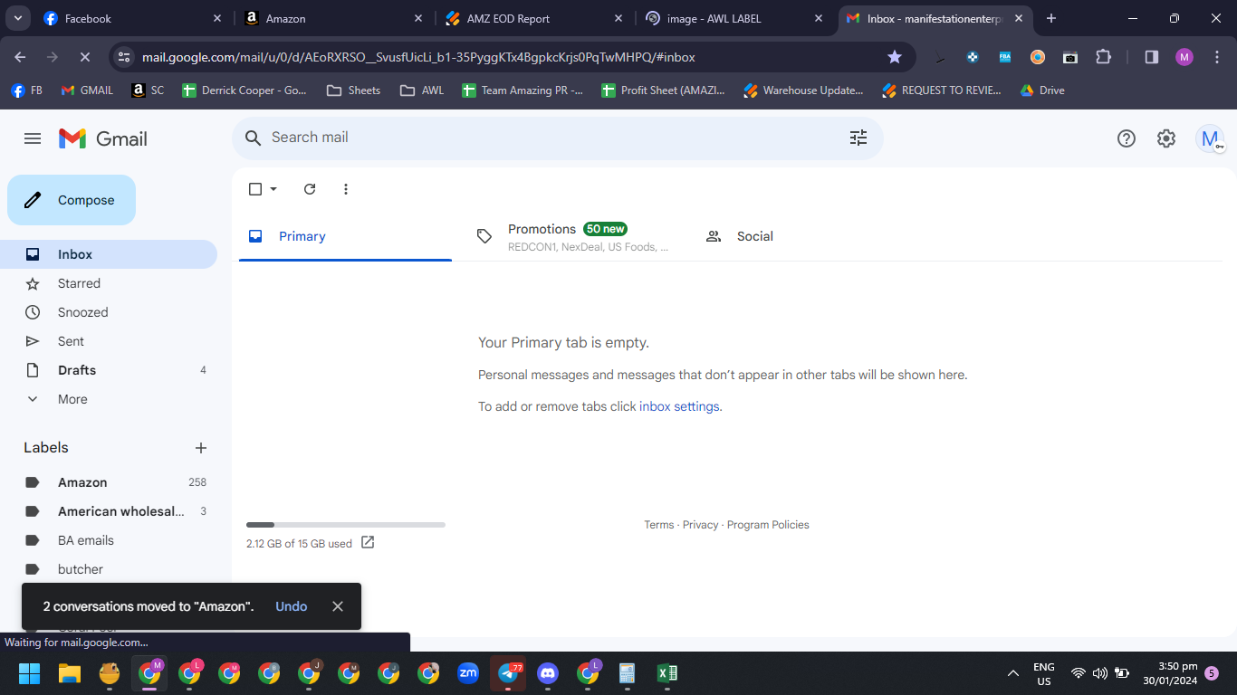Click the storage usage progress bar

coord(346,525)
